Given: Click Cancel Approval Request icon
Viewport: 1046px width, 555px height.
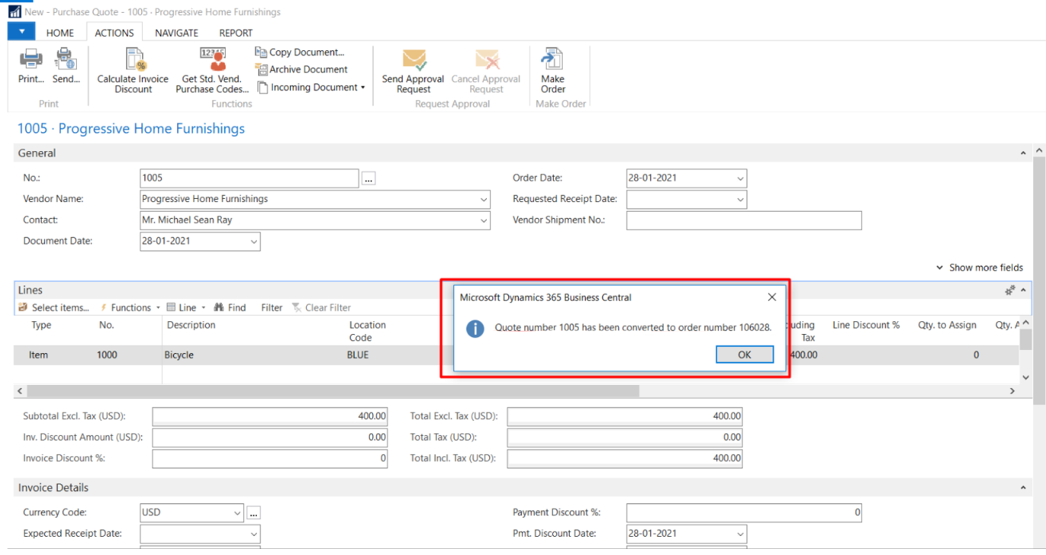Looking at the screenshot, I should [486, 60].
